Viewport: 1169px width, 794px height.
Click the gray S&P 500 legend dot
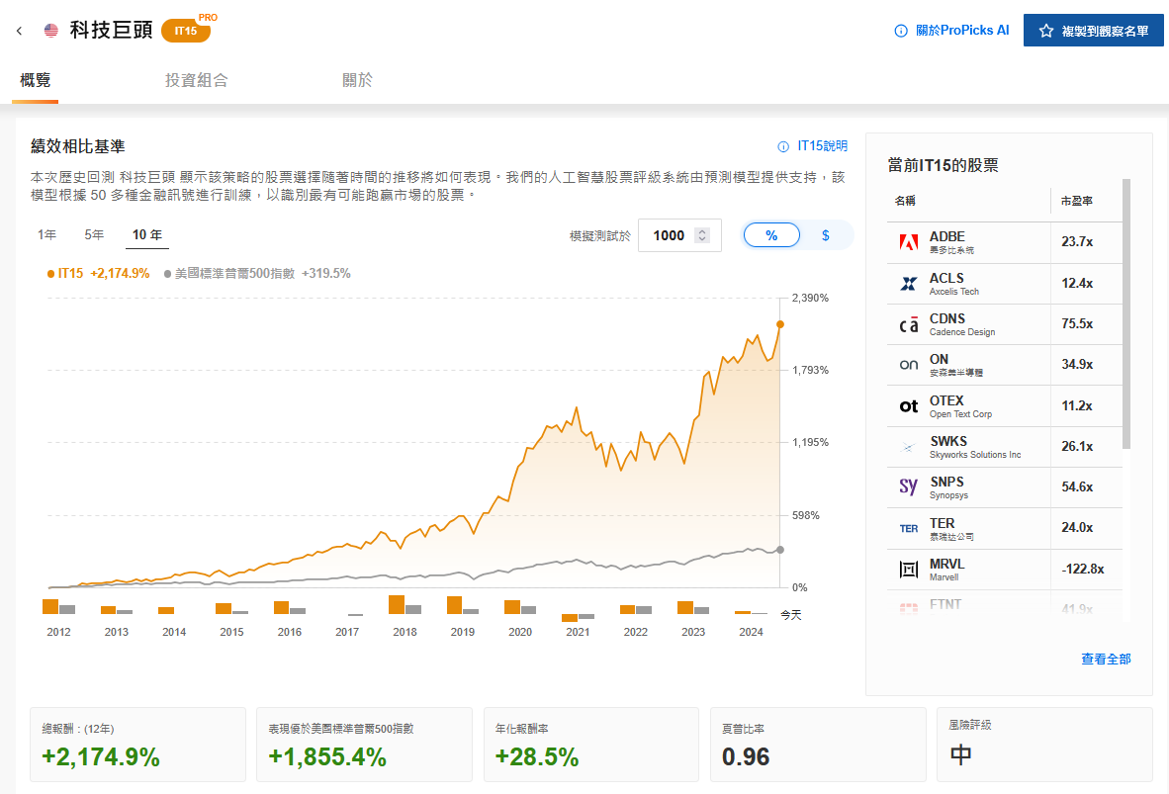pyautogui.click(x=168, y=274)
